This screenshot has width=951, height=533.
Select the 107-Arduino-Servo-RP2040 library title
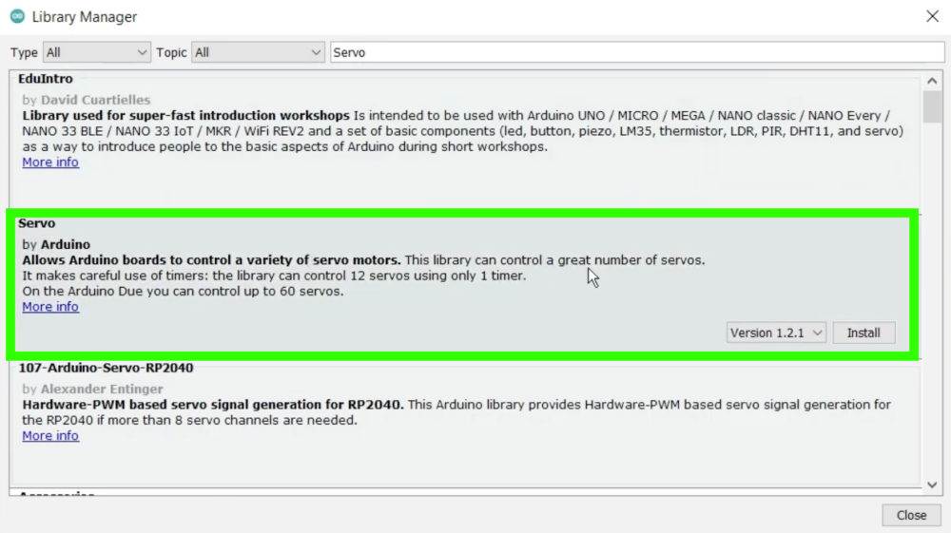point(107,369)
